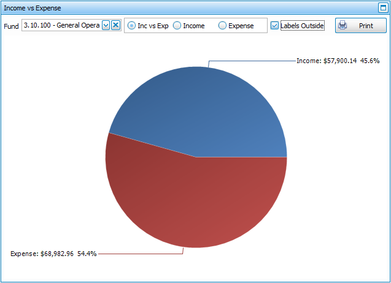Viewport: 391px width, 283px height.
Task: Click the Expense label leader line
Action: 141,253
